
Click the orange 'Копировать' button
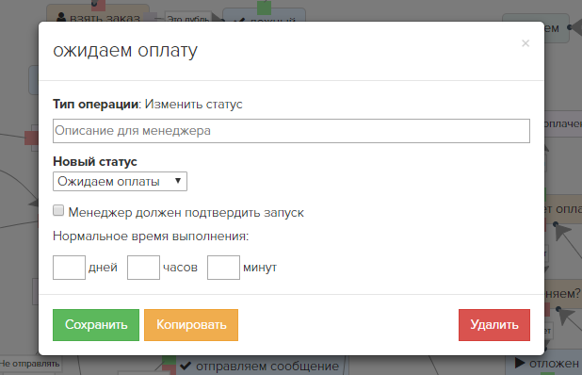tap(191, 325)
